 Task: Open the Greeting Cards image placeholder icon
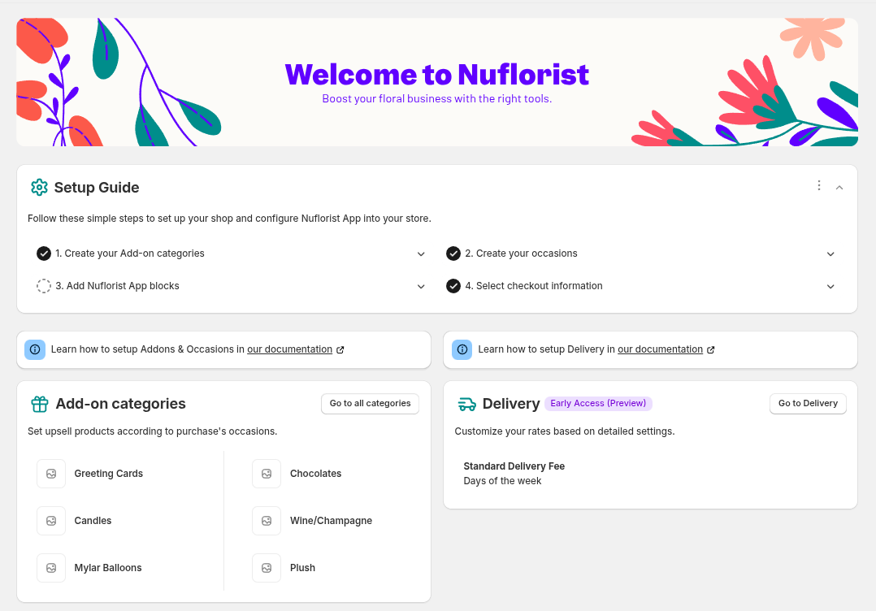[x=51, y=473]
